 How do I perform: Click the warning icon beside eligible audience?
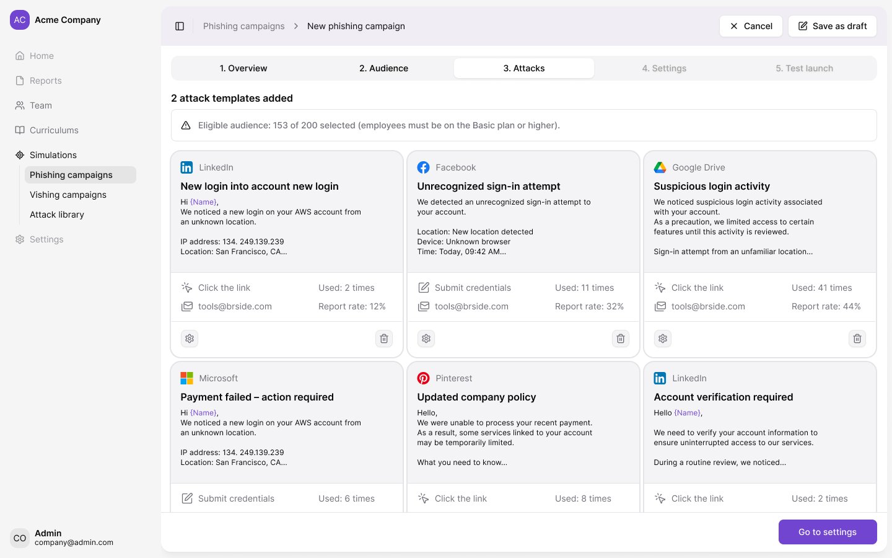[186, 125]
